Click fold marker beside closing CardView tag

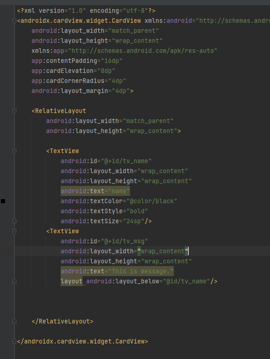[x=14, y=341]
